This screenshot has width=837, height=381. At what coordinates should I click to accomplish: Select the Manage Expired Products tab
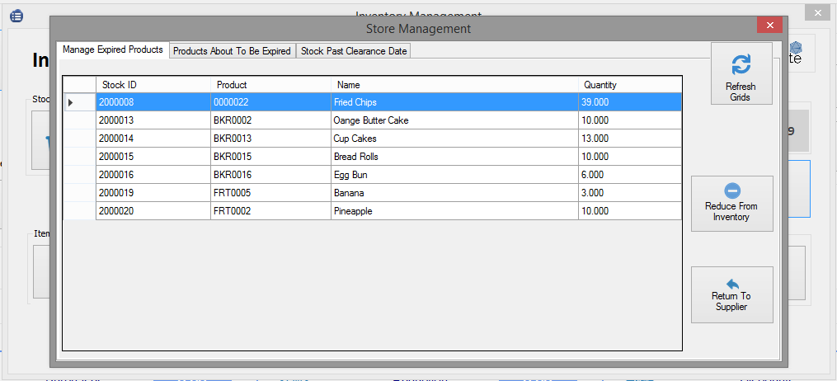point(112,49)
